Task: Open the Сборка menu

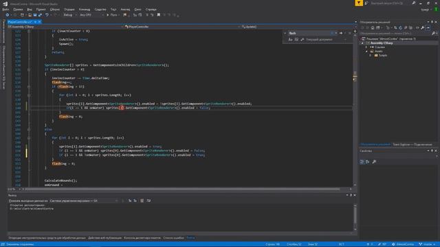Action: click(x=55, y=9)
